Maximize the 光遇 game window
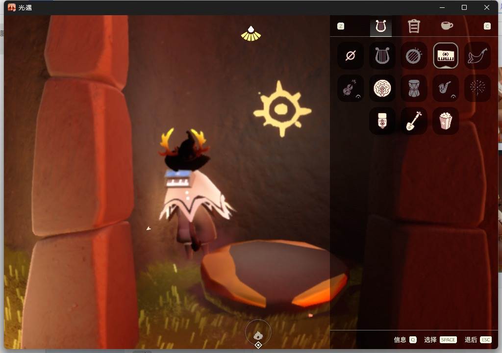Screen dimensions: 502x353 tap(464, 7)
